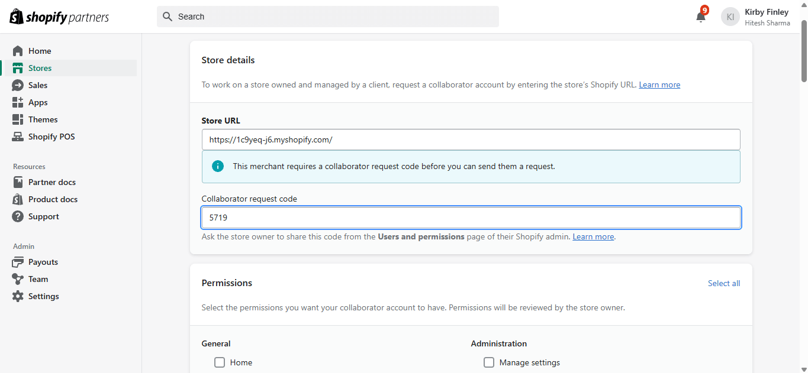The height and width of the screenshot is (373, 808).
Task: Click the Team icon
Action: [18, 279]
